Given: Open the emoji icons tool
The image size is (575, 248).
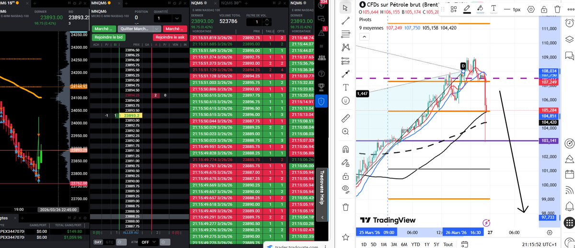Looking at the screenshot, I should (345, 101).
